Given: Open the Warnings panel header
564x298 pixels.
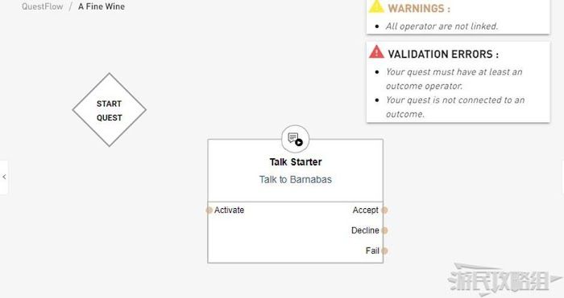Looking at the screenshot, I should point(419,8).
